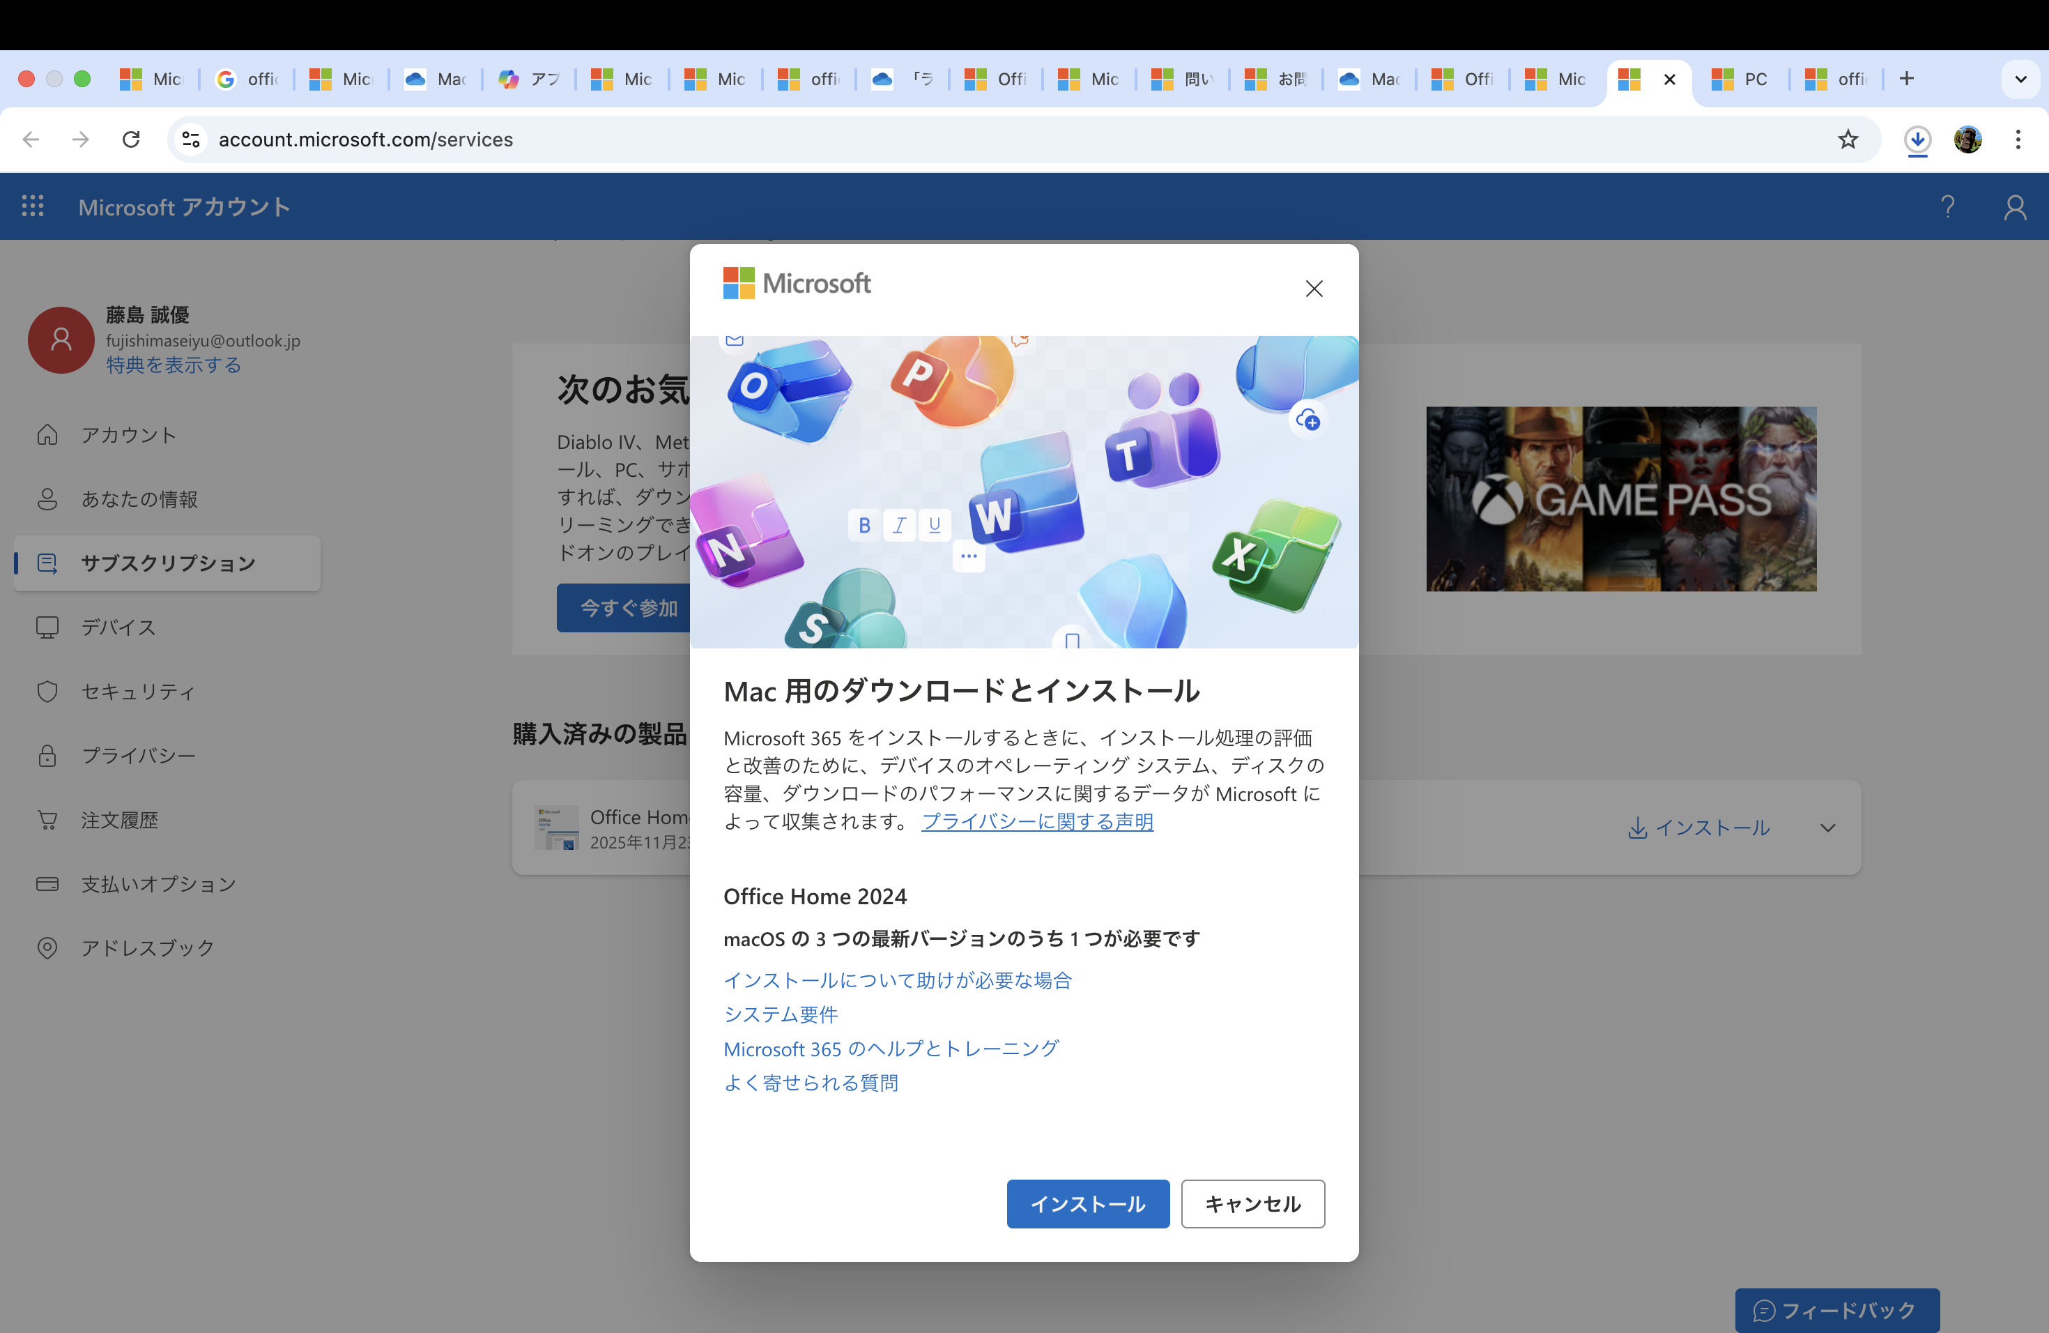The height and width of the screenshot is (1333, 2049).
Task: Open 注文履歴 in the sidebar
Action: [167, 820]
